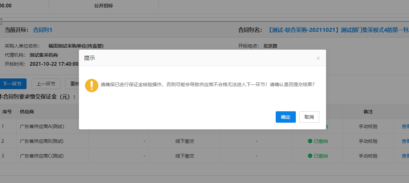Close the 提示 dialog using X icon

coord(318,58)
